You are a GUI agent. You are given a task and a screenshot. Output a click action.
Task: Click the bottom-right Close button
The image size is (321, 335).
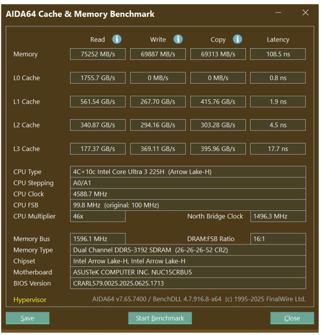(292, 318)
